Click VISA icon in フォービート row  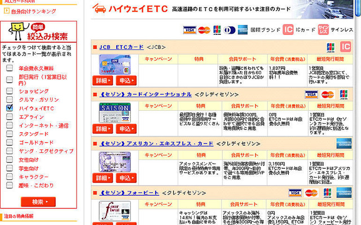pos(295,193)
